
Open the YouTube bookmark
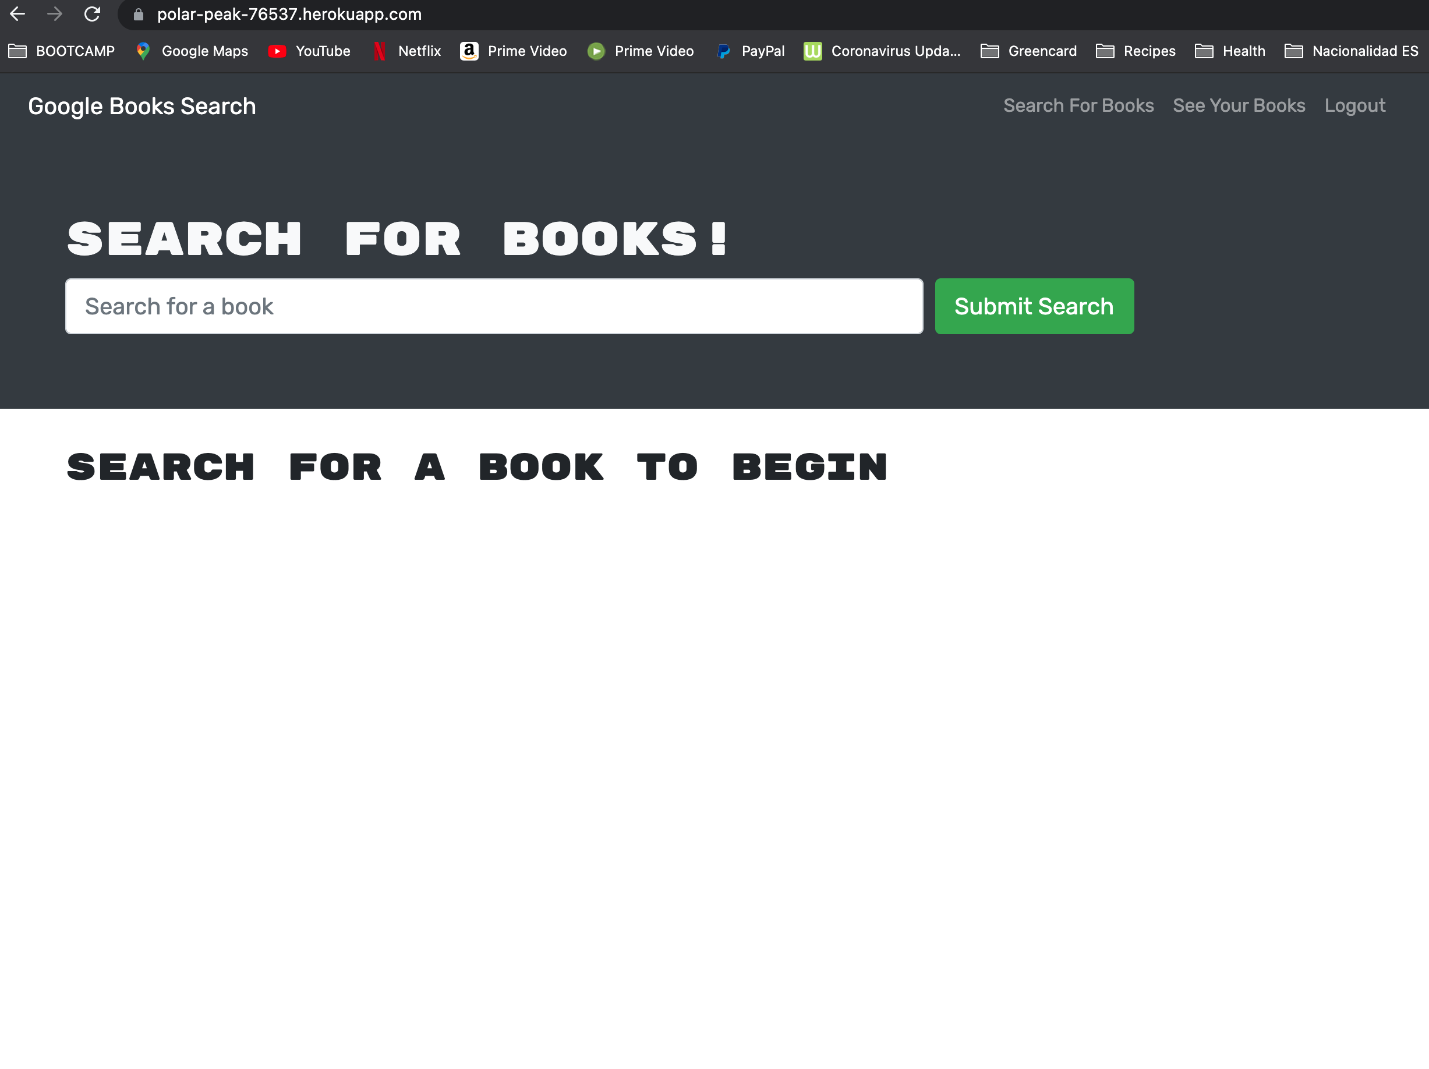(309, 51)
